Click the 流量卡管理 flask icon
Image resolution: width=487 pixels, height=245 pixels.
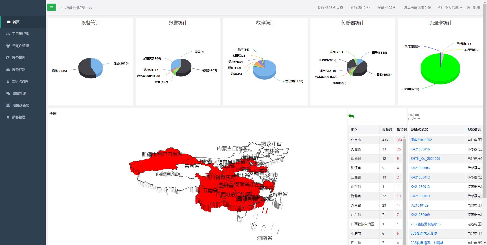pyautogui.click(x=8, y=81)
